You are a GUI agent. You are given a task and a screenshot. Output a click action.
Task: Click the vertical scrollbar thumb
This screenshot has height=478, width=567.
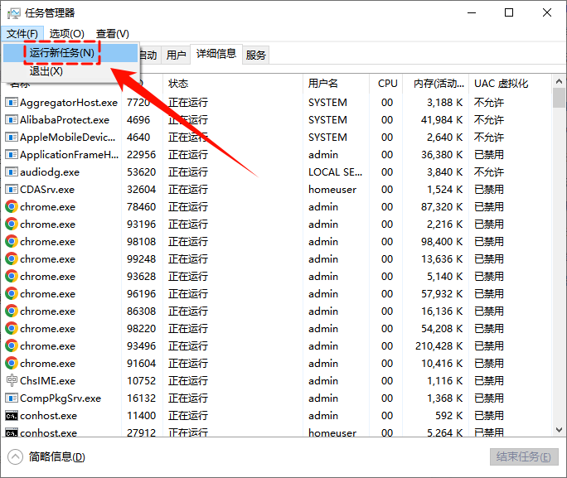point(559,98)
